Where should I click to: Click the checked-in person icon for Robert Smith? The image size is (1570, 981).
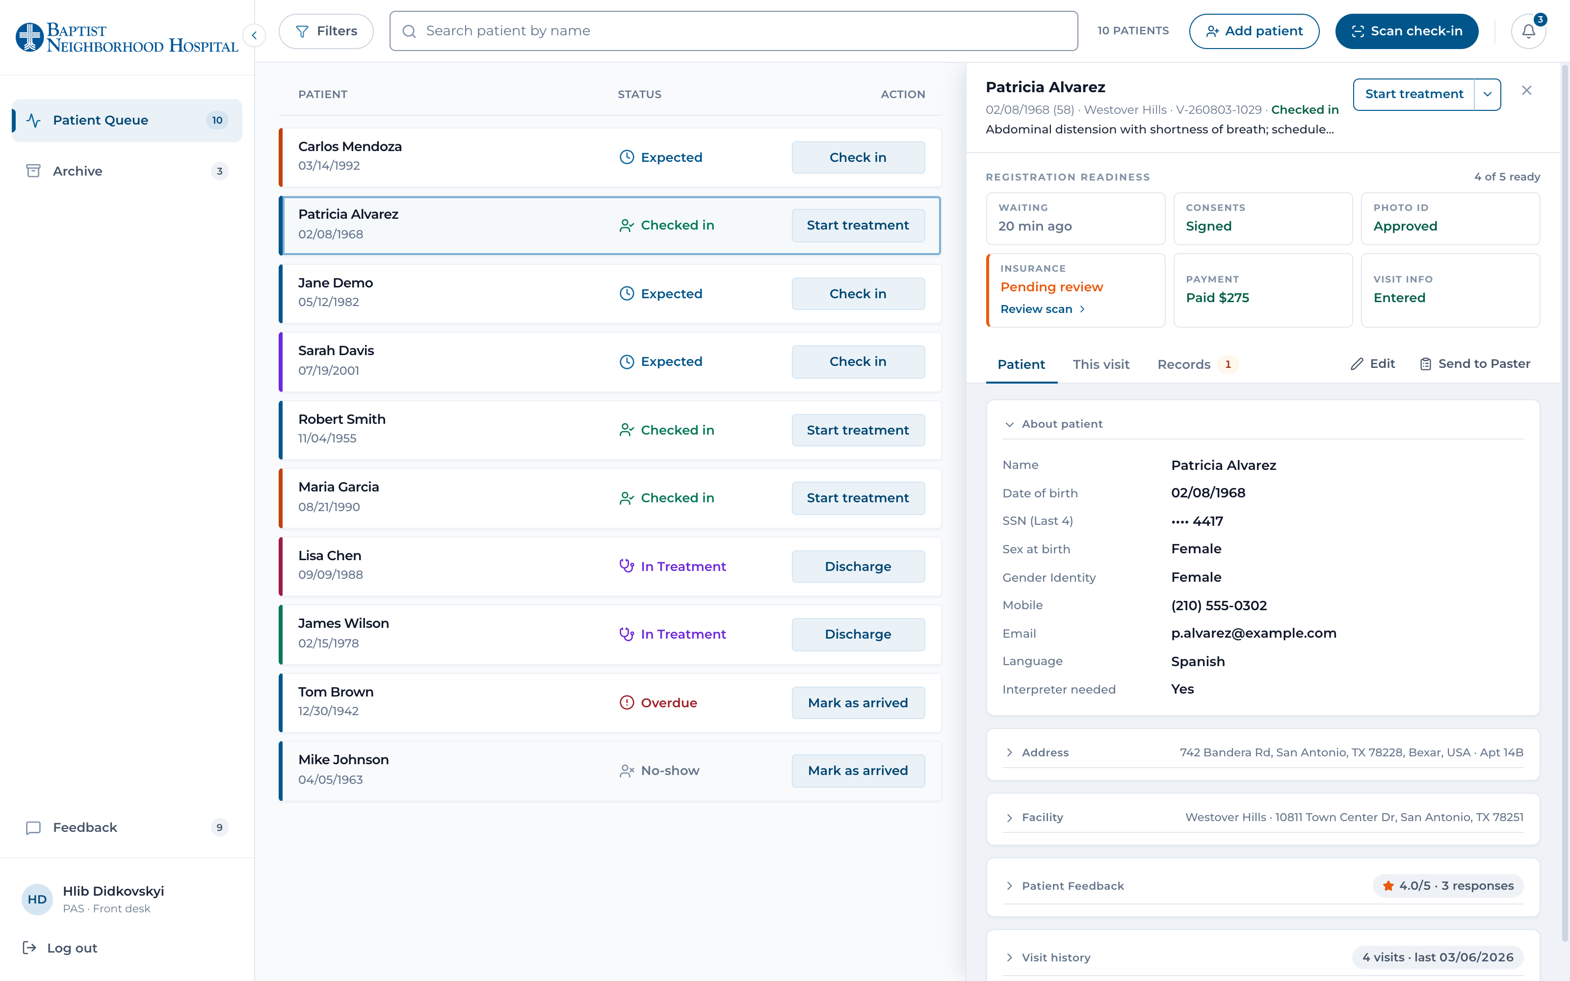(x=627, y=430)
